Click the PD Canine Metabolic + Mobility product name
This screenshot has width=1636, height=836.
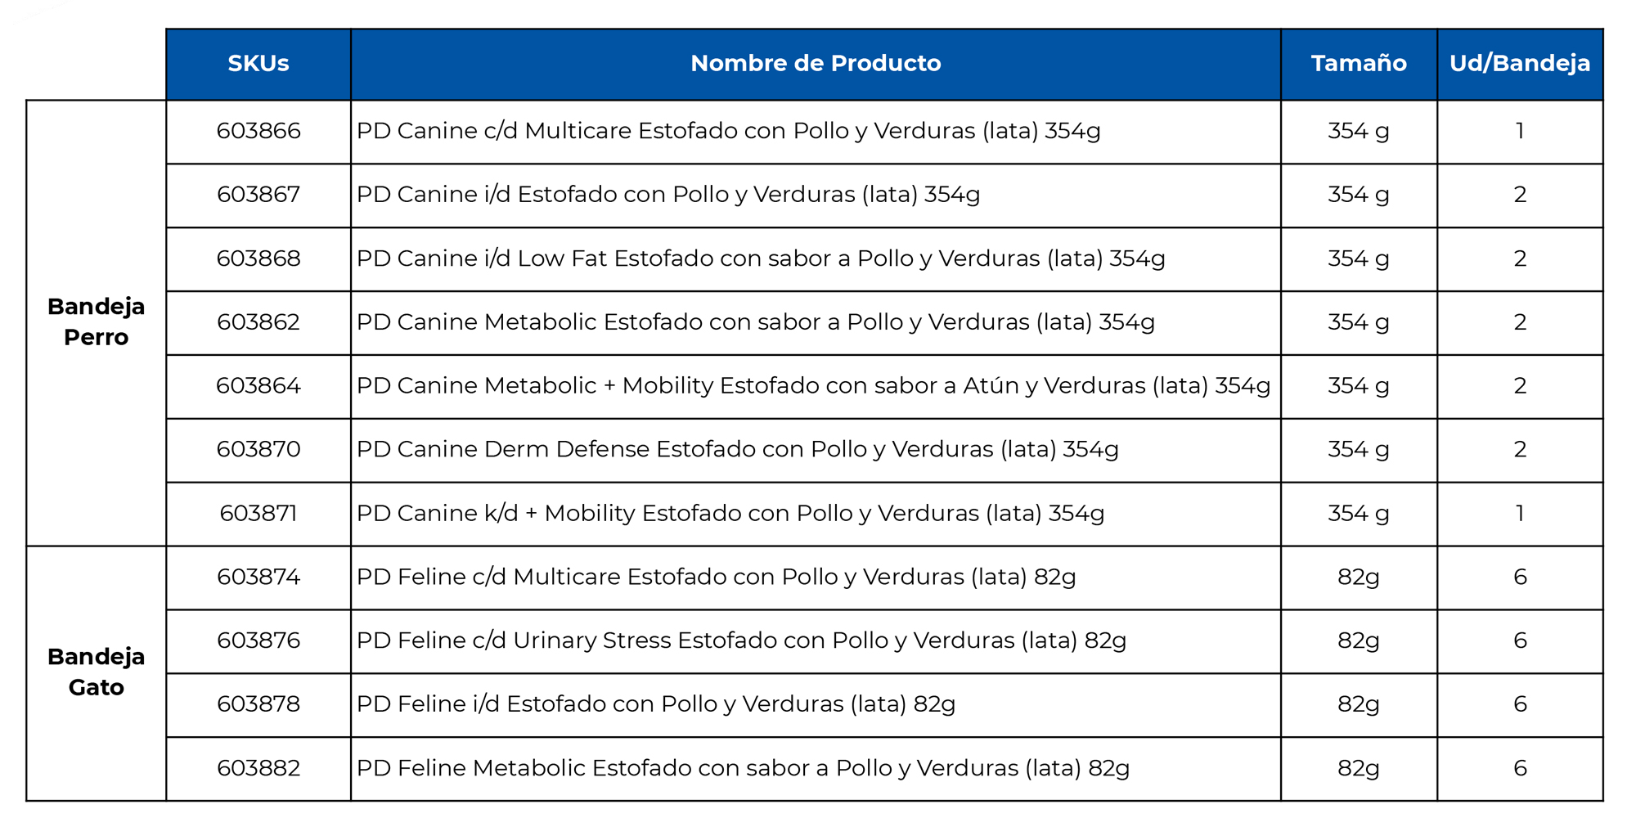click(813, 385)
